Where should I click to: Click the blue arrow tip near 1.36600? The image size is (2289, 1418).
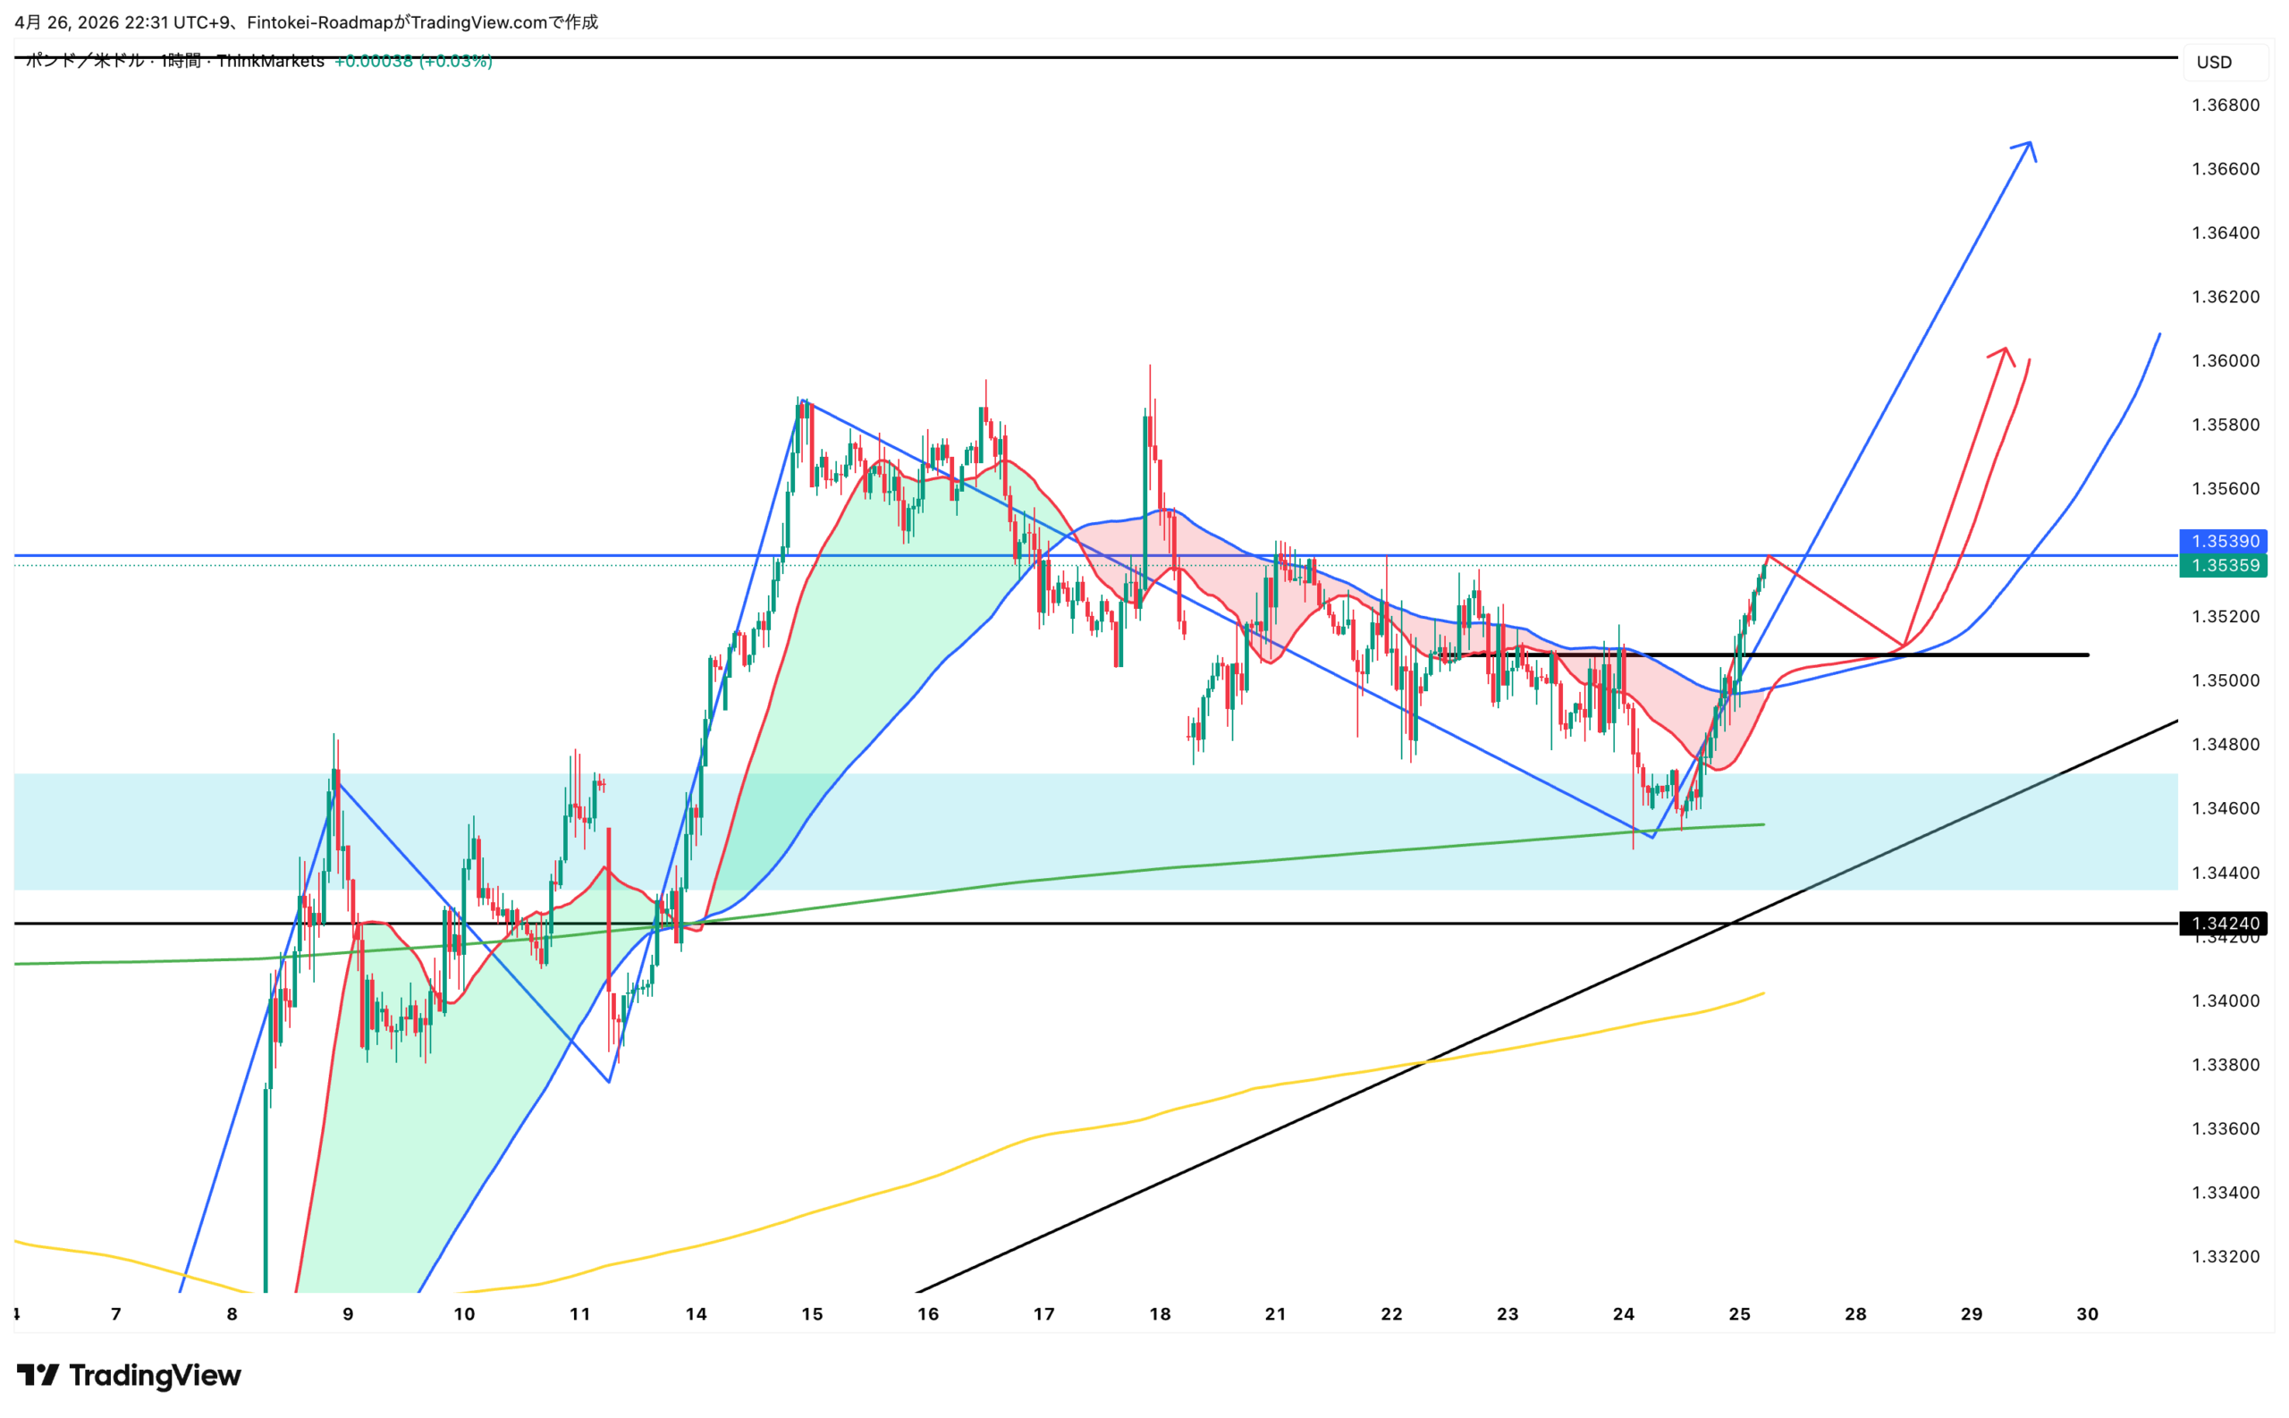pos(2029,143)
